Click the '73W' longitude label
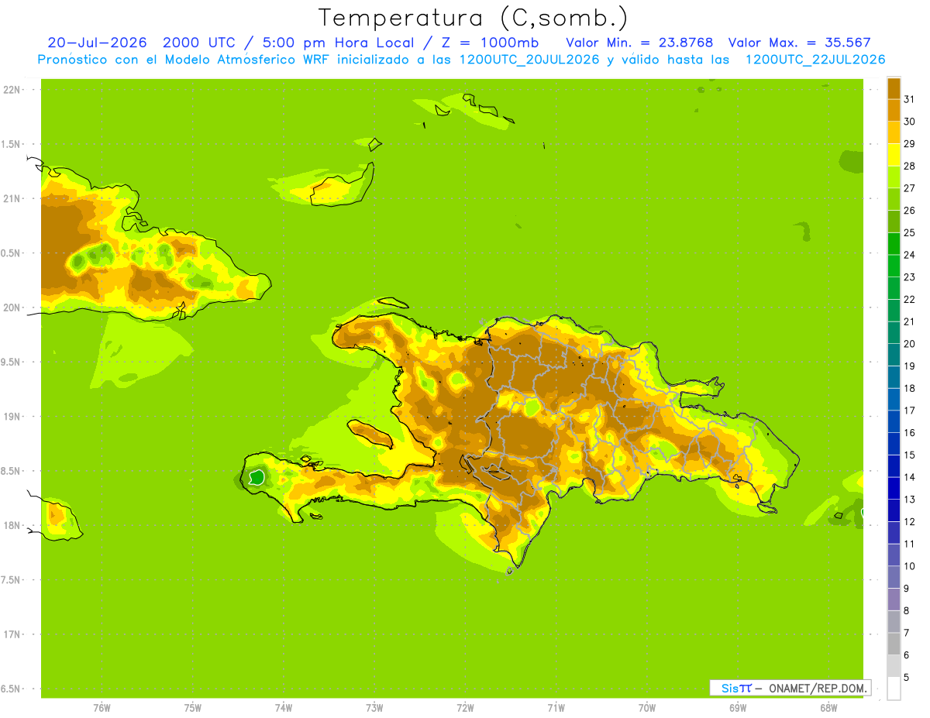The height and width of the screenshot is (718, 930). coord(374,708)
